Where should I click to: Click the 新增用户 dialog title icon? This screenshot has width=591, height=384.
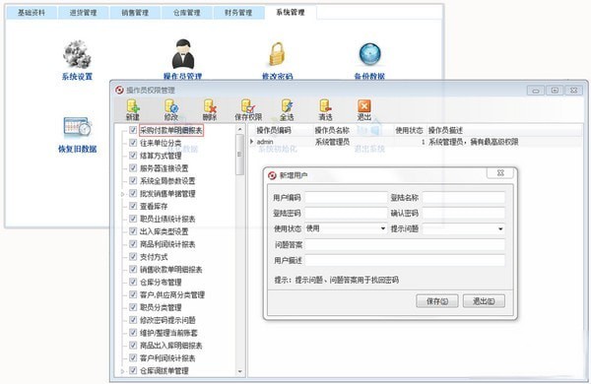pyautogui.click(x=272, y=175)
